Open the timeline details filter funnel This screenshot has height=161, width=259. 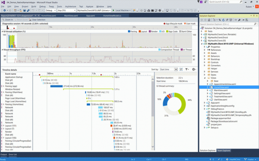(x=186, y=69)
